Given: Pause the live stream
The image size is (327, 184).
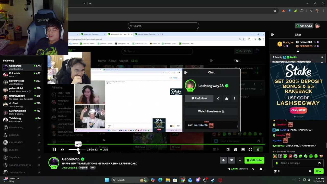Looking at the screenshot, I should [54, 149].
